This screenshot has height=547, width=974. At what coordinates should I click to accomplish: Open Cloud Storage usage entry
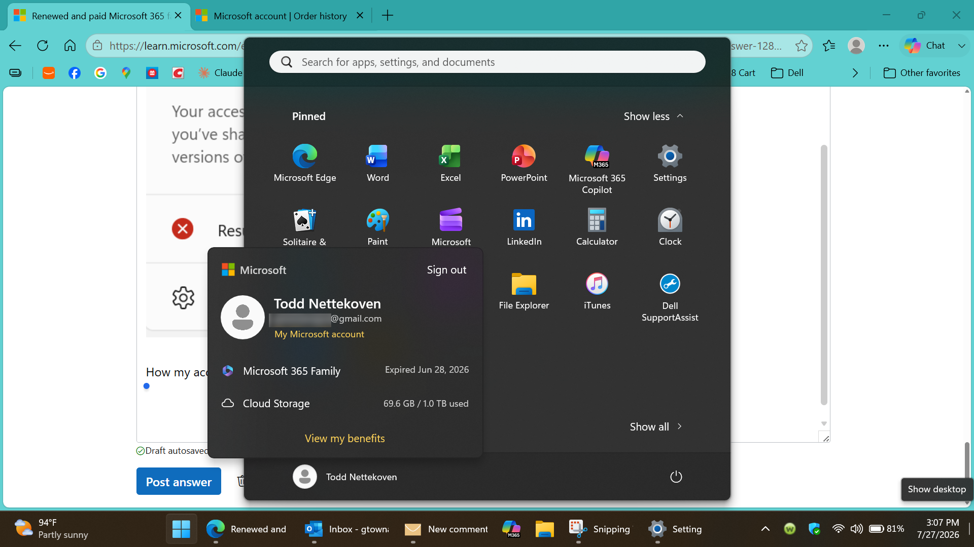tap(345, 404)
